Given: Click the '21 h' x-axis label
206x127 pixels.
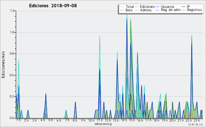Looking at the screenshot, I should pyautogui.click(x=181, y=120).
